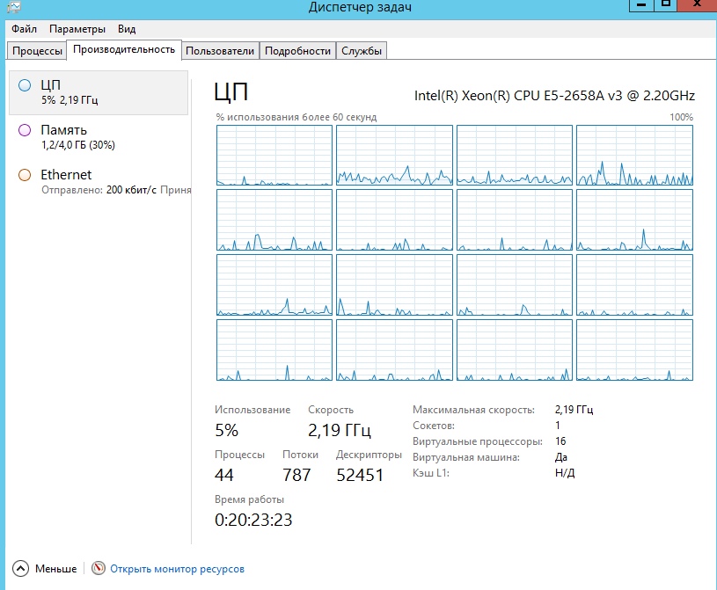
Task: Click the Максимальная скорость label
Action: click(473, 410)
